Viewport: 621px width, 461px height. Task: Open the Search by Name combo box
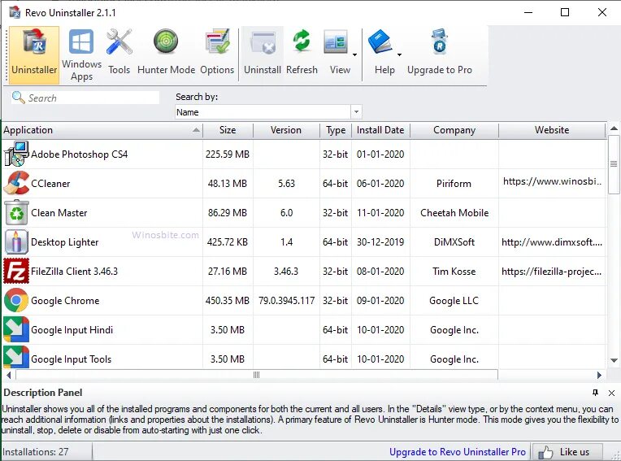click(268, 112)
